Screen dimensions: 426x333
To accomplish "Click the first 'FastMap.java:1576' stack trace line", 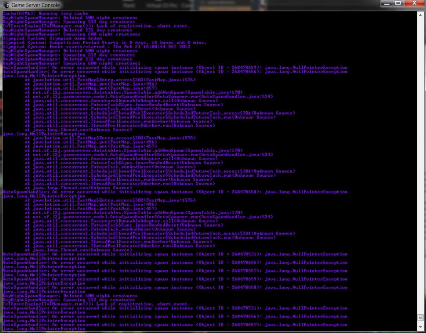I will pos(108,80).
